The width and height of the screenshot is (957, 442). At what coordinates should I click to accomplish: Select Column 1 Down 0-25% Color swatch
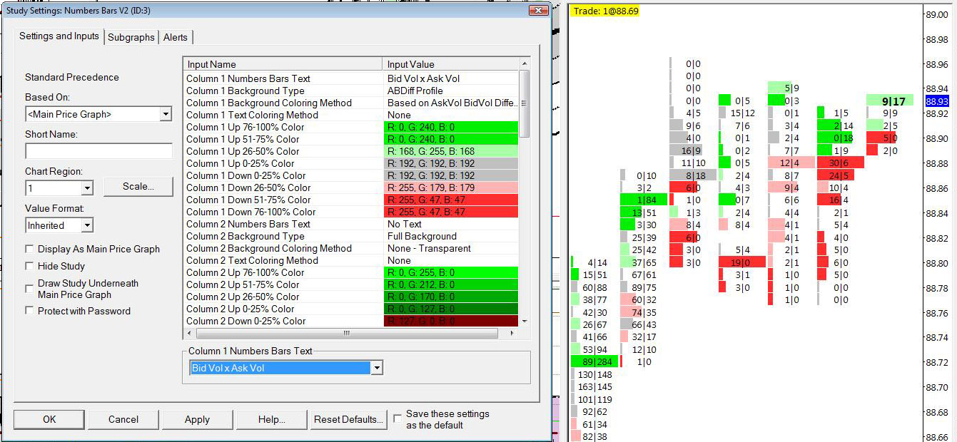pyautogui.click(x=450, y=175)
